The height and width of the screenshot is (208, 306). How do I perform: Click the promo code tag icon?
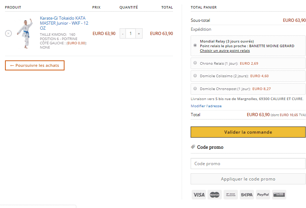pyautogui.click(x=193, y=147)
